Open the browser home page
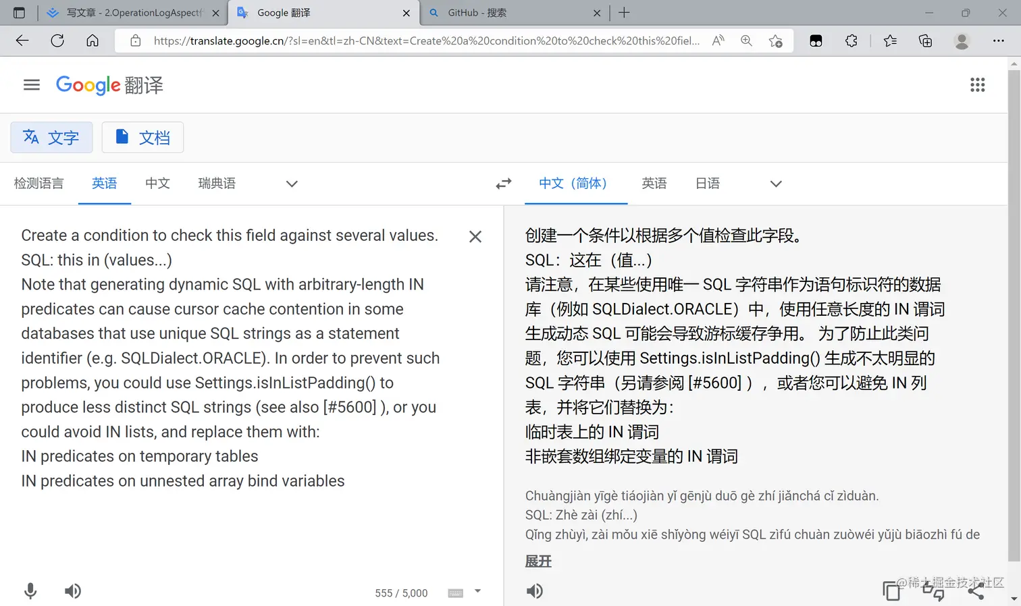Screen dimensions: 1021x606 pos(93,40)
